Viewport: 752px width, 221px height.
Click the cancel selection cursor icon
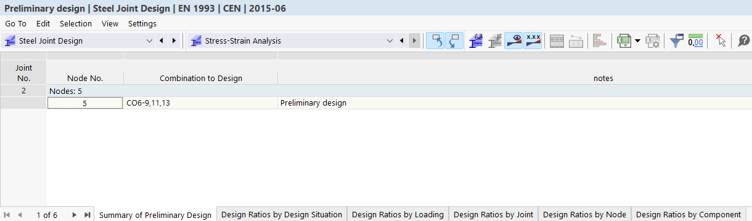[x=721, y=41]
